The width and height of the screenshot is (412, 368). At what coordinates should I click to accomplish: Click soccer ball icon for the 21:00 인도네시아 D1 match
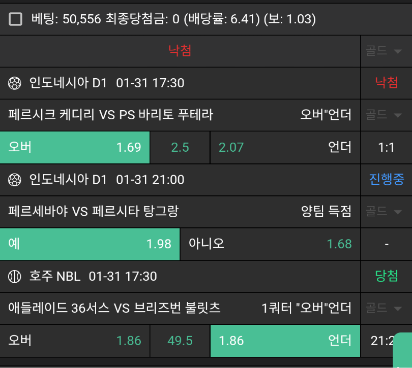15,180
